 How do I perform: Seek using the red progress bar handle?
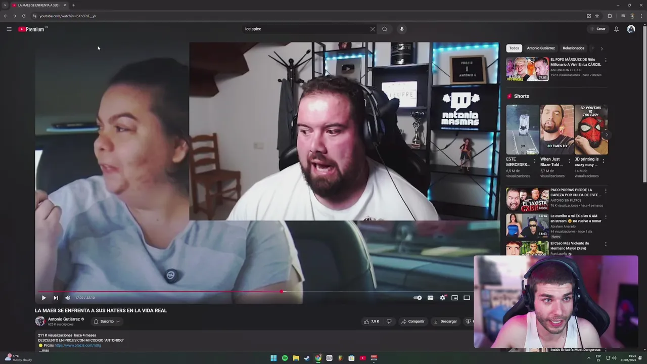282,291
